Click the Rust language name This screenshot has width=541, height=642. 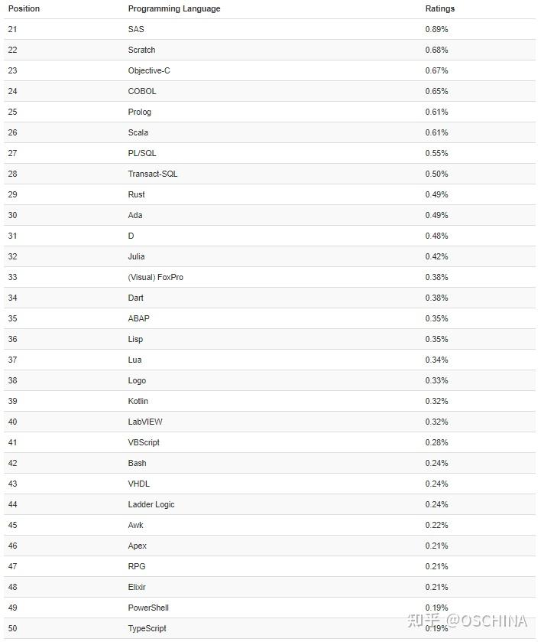[136, 194]
